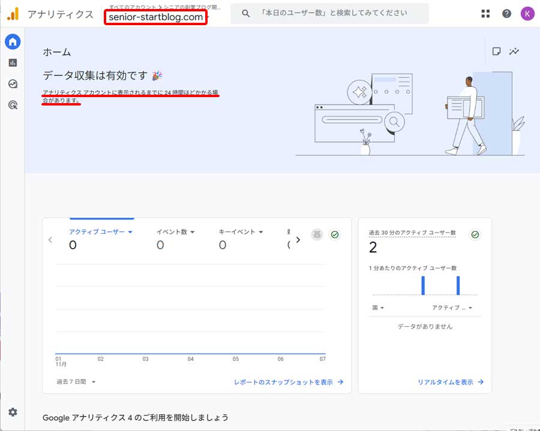Image resolution: width=540 pixels, height=431 pixels.
Task: Open the Insights sparkline icon at top right
Action: tap(514, 52)
